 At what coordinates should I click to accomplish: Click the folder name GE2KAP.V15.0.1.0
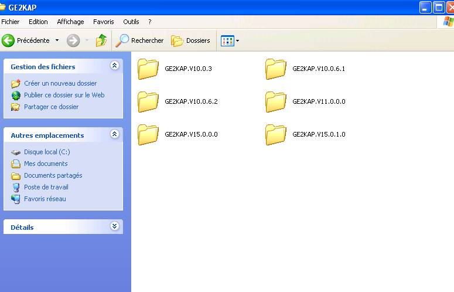tap(319, 134)
